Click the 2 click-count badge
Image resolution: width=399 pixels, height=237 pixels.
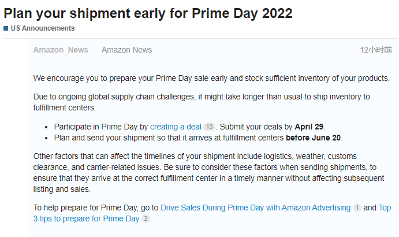coord(146,219)
